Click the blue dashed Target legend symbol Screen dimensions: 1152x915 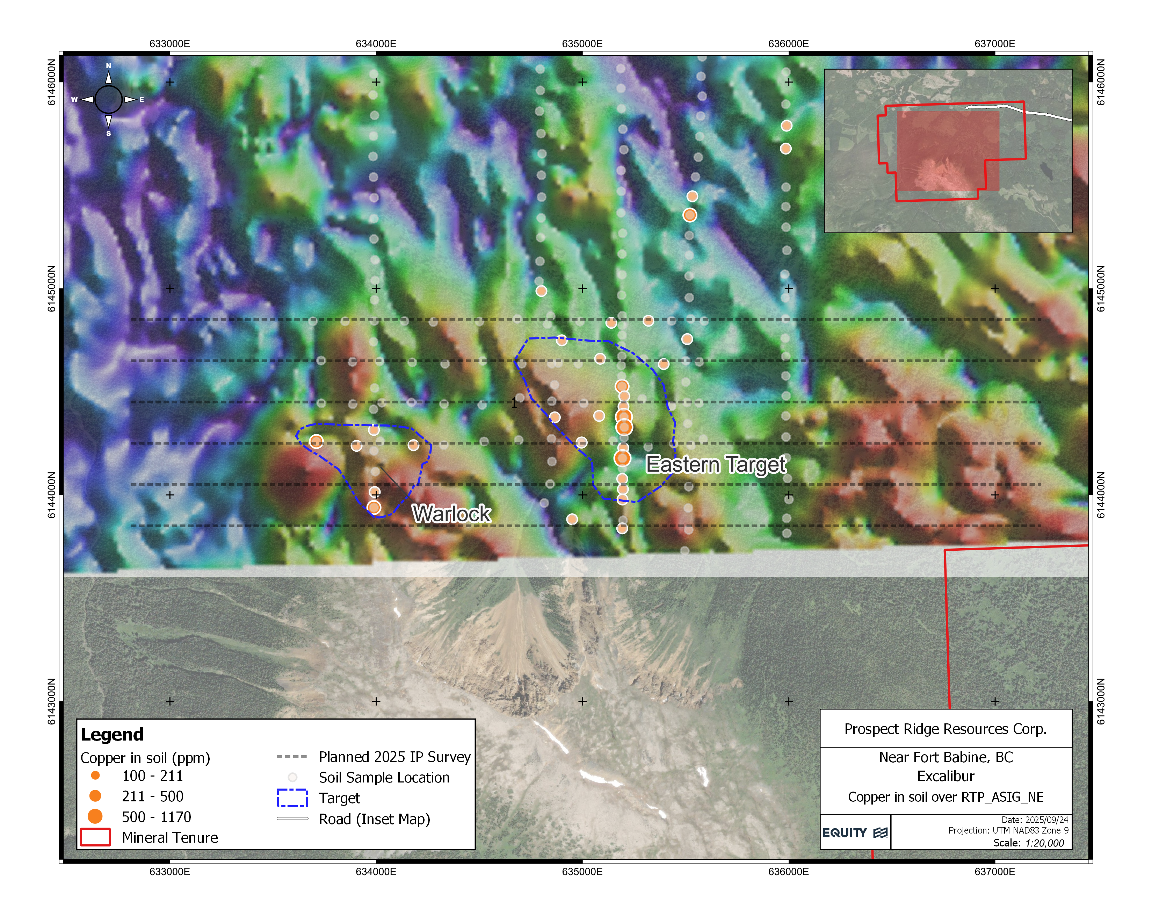click(292, 798)
